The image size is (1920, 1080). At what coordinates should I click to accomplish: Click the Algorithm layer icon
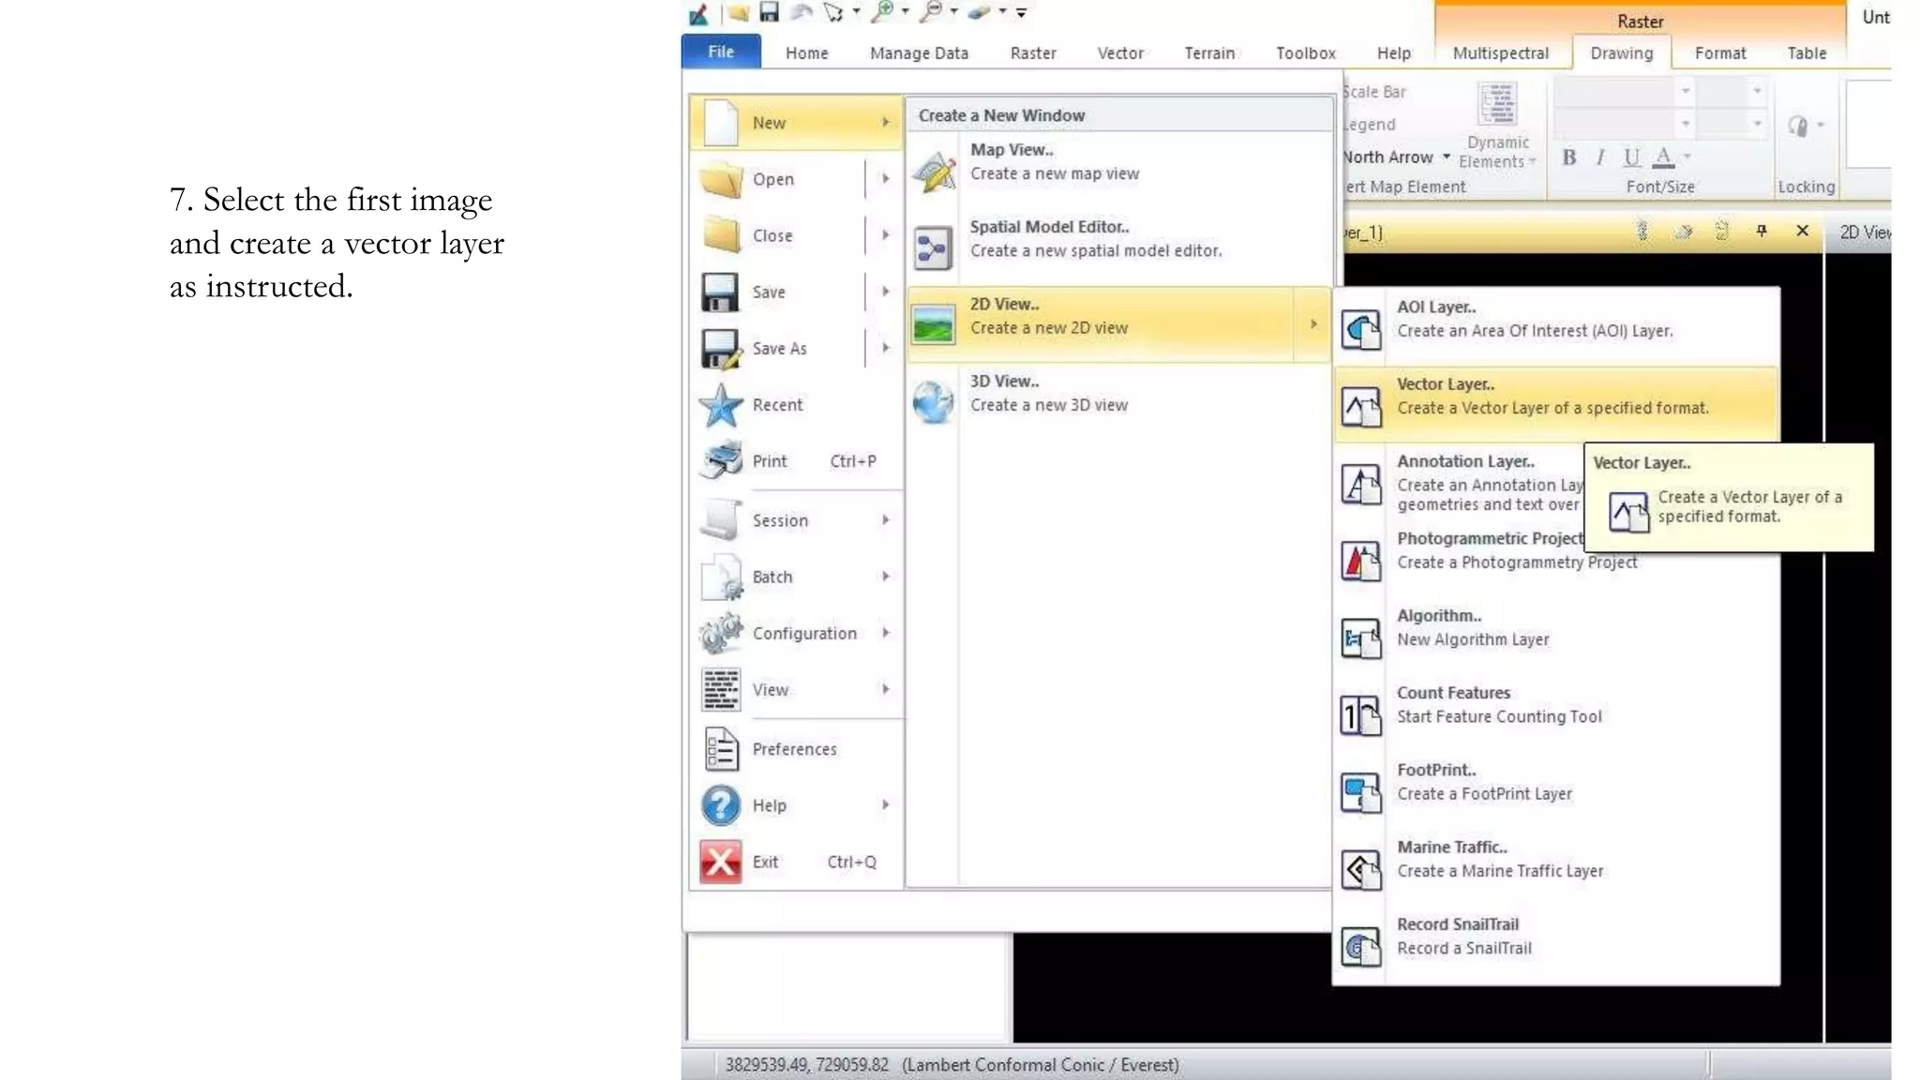tap(1360, 638)
